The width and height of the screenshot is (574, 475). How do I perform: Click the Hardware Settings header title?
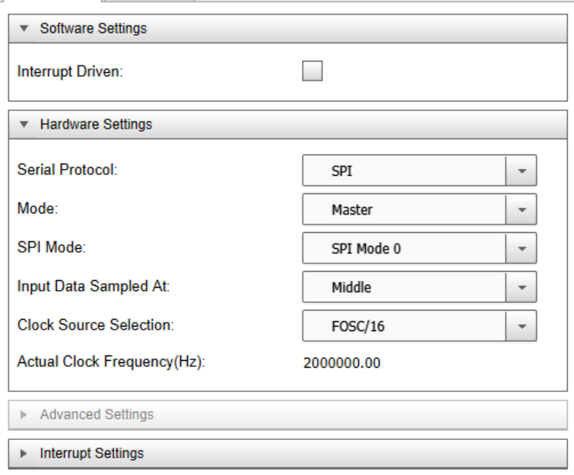pos(96,124)
